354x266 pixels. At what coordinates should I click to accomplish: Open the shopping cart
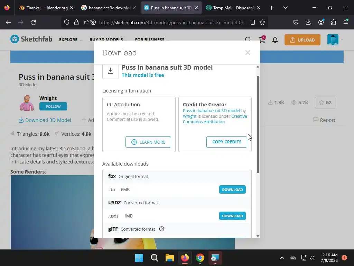click(x=262, y=39)
